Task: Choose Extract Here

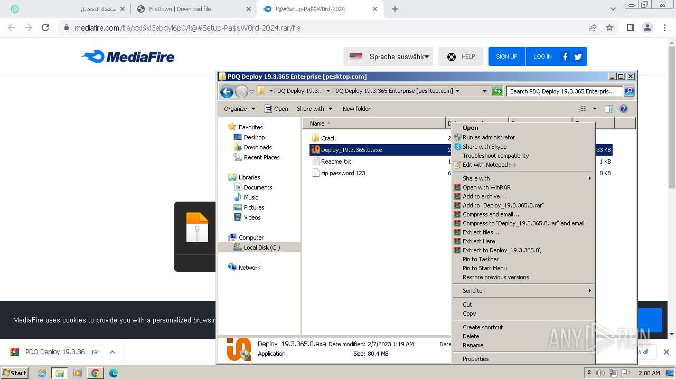Action: [523, 241]
